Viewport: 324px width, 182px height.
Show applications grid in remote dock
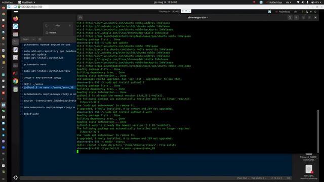tap(16, 177)
